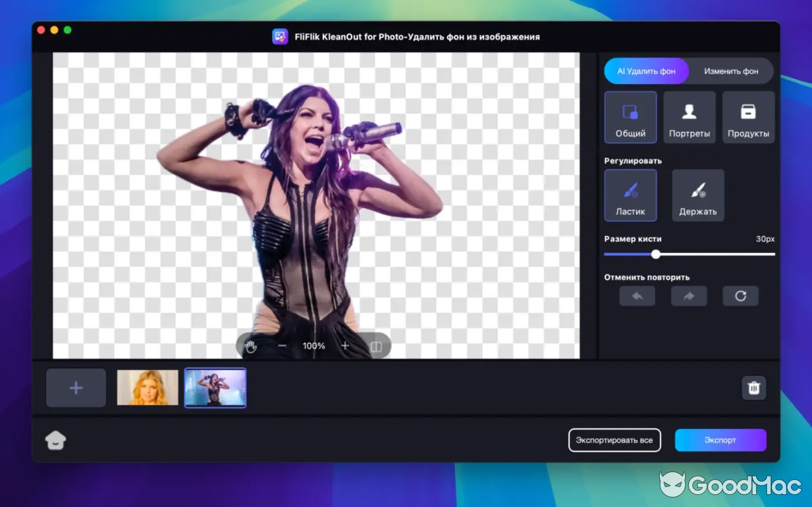
Task: Switch to the Портреты removal mode
Action: [x=690, y=117]
